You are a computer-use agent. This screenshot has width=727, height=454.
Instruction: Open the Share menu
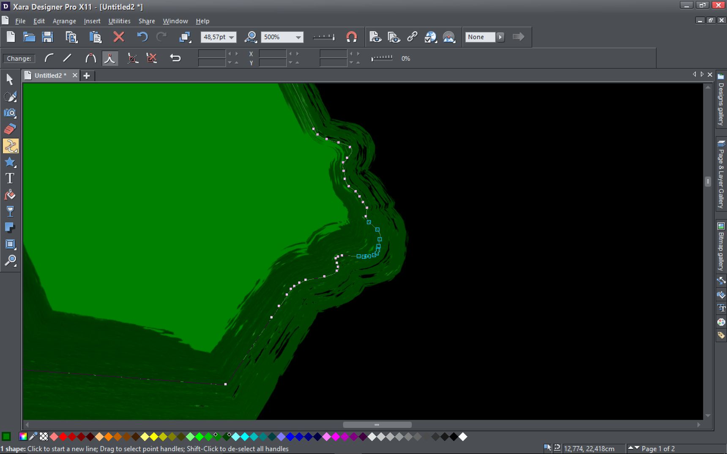(x=147, y=21)
